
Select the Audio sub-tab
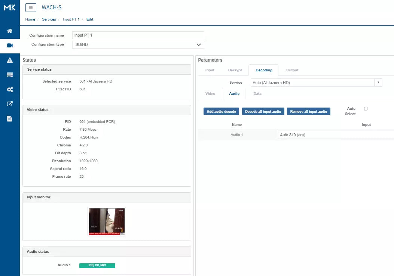(x=234, y=94)
